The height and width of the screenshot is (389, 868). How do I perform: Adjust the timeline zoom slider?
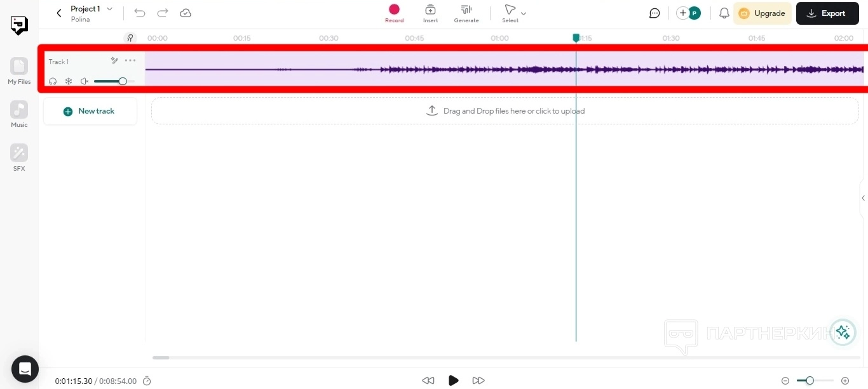[x=815, y=381]
